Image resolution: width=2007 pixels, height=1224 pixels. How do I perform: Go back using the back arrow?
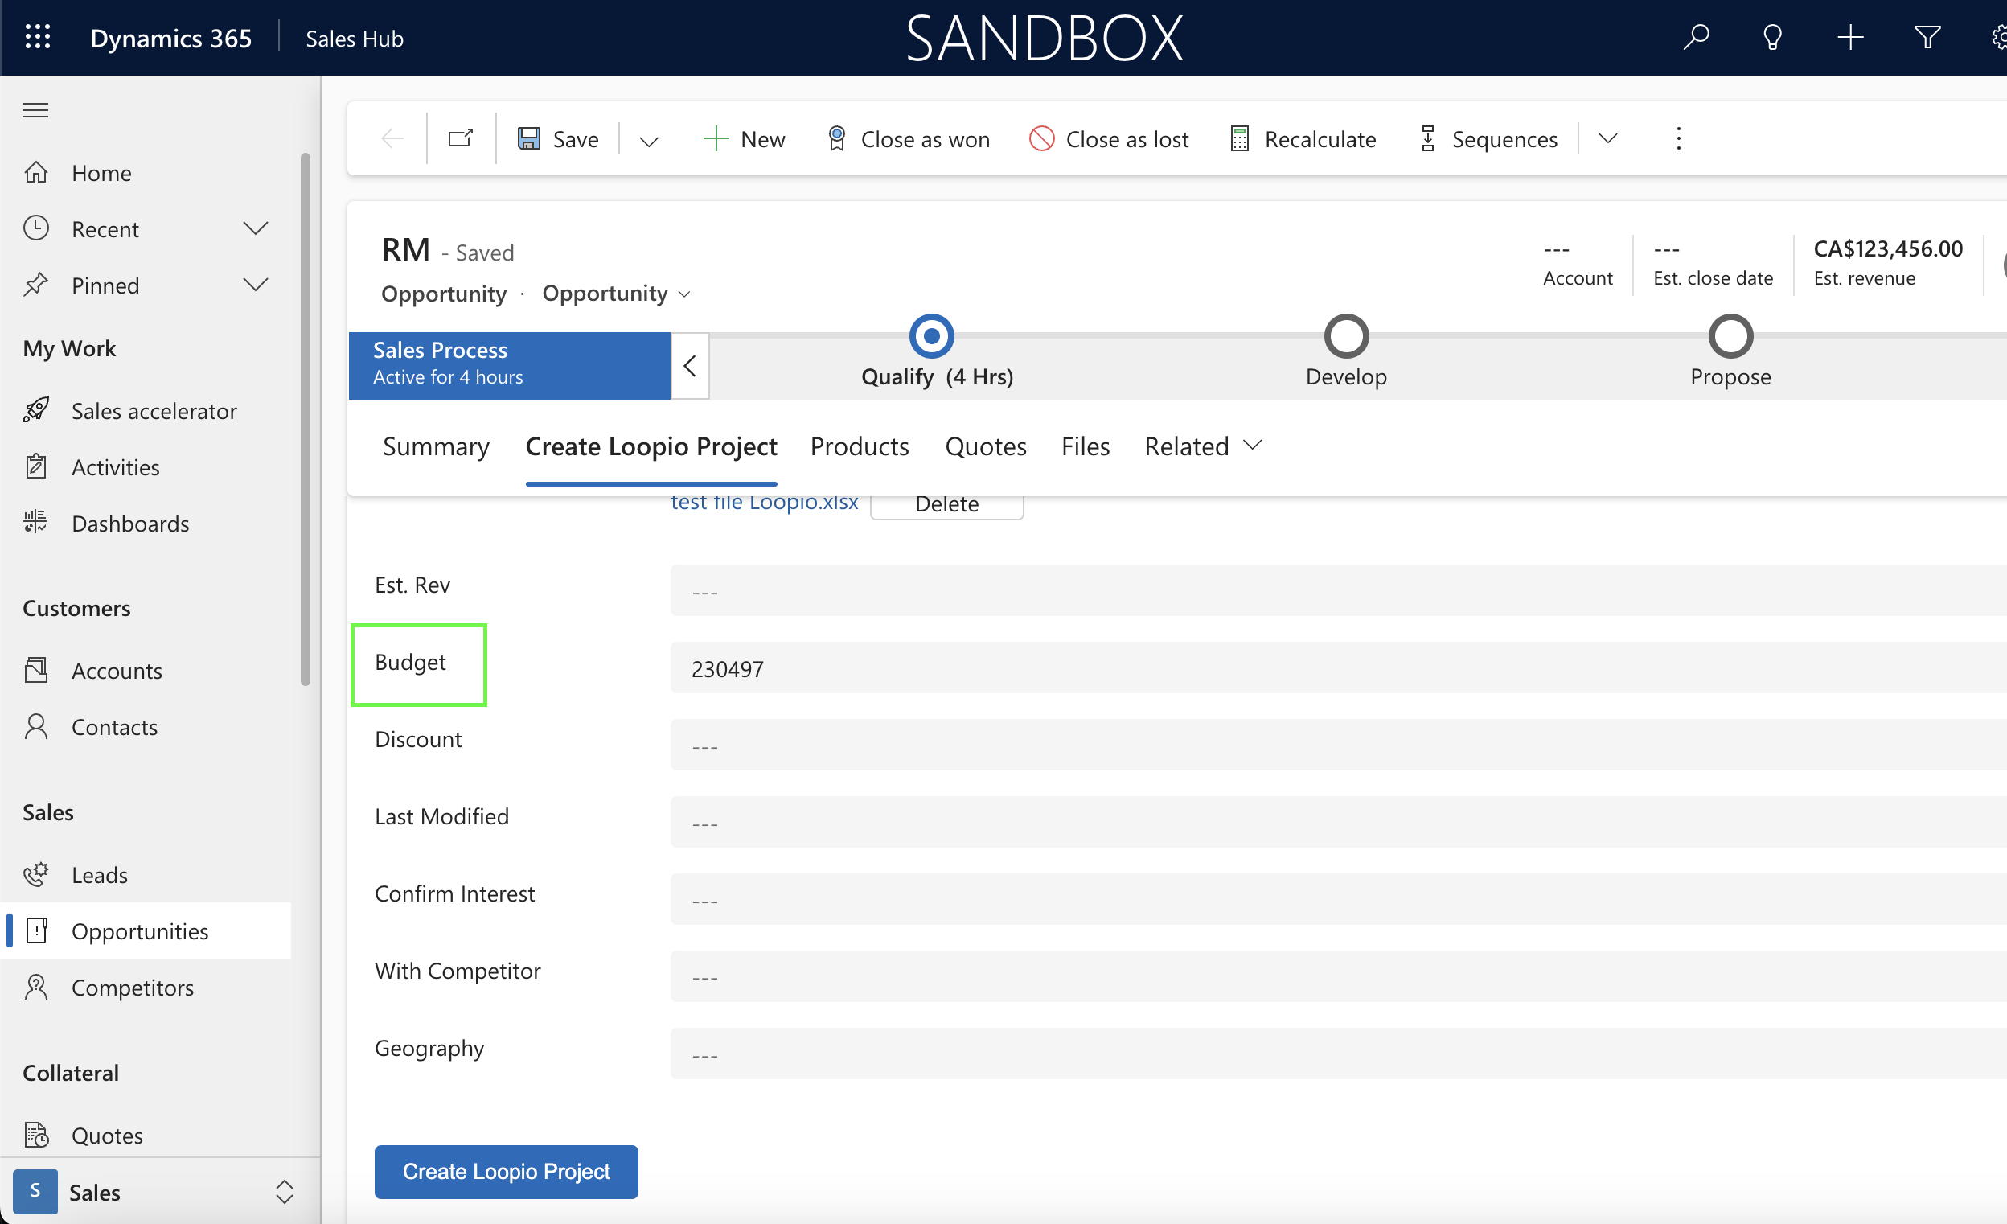[x=392, y=138]
